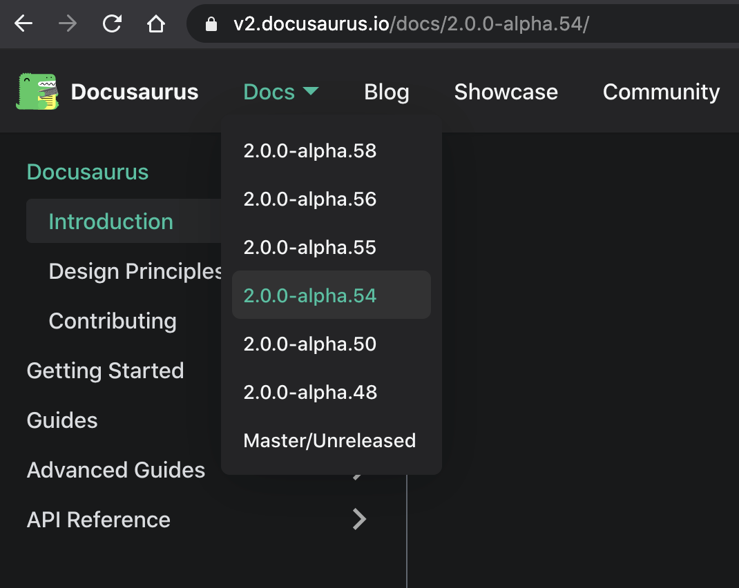Open the Introduction doc page
Image resolution: width=739 pixels, height=588 pixels.
pos(111,221)
